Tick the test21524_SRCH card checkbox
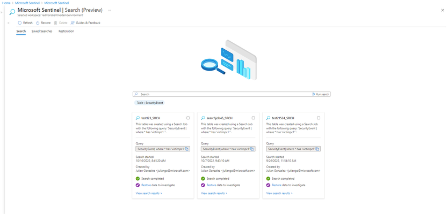 point(319,118)
